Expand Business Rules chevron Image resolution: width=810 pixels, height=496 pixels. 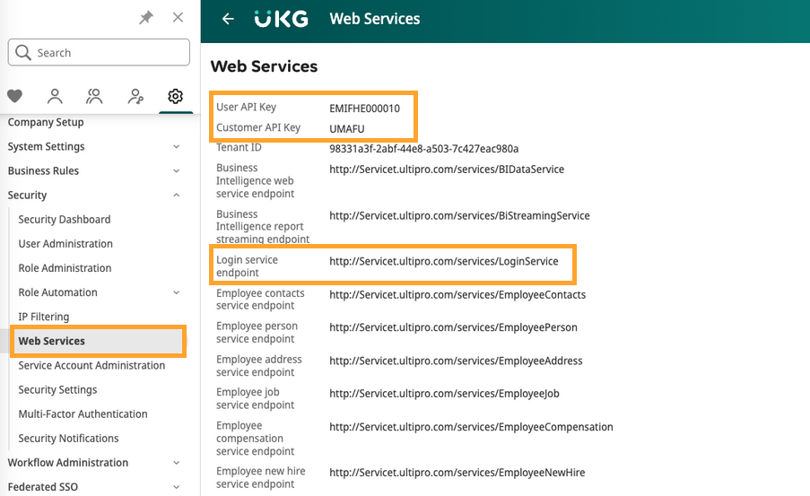point(176,171)
